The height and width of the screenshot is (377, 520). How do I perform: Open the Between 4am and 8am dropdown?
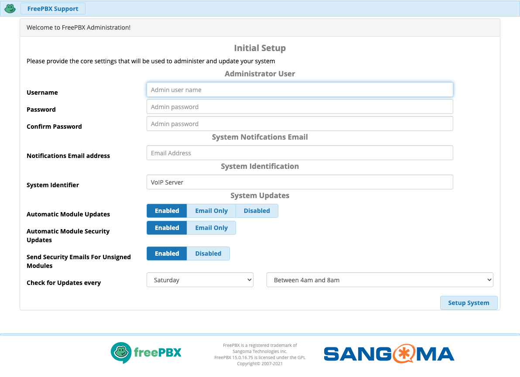tap(380, 280)
